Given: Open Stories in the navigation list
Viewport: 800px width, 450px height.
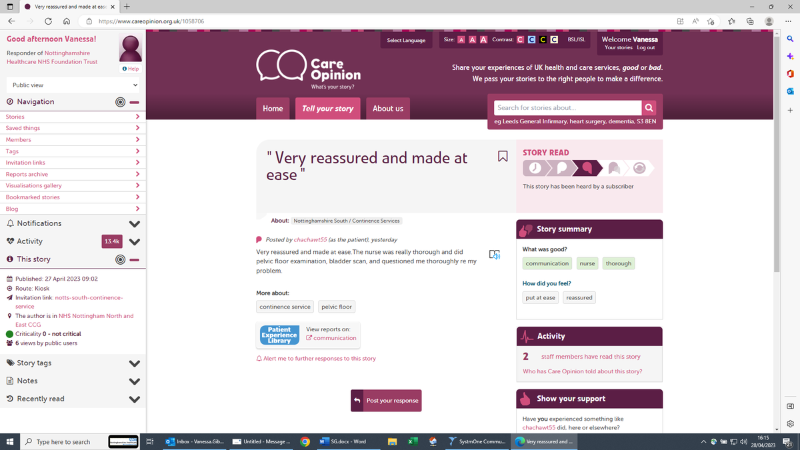Looking at the screenshot, I should point(73,117).
